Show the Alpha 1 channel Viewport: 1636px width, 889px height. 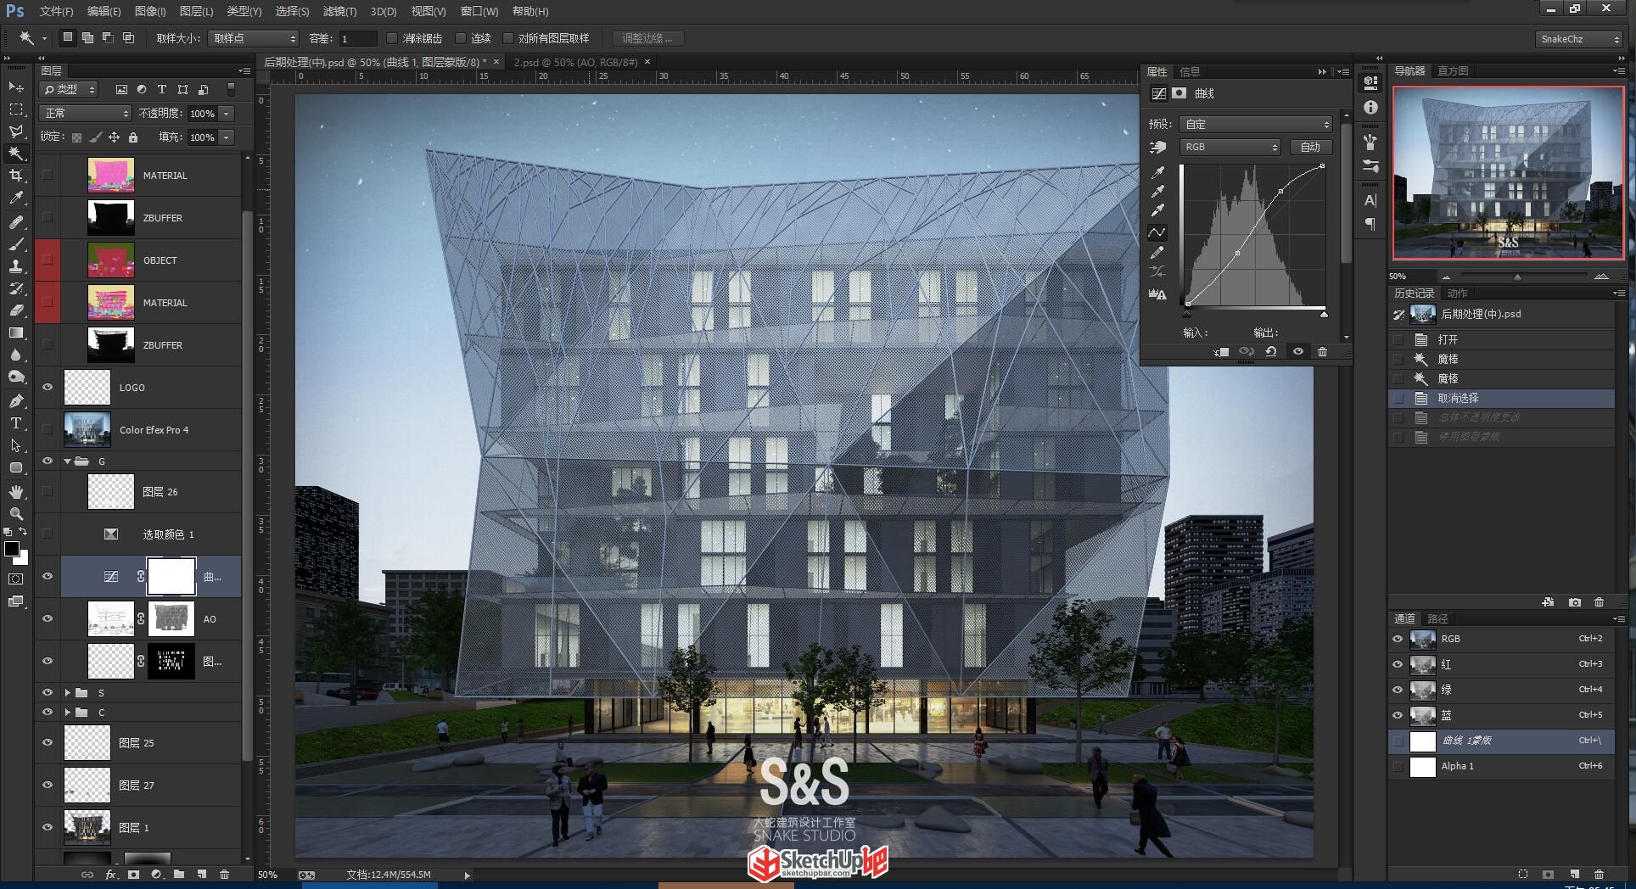[1398, 766]
